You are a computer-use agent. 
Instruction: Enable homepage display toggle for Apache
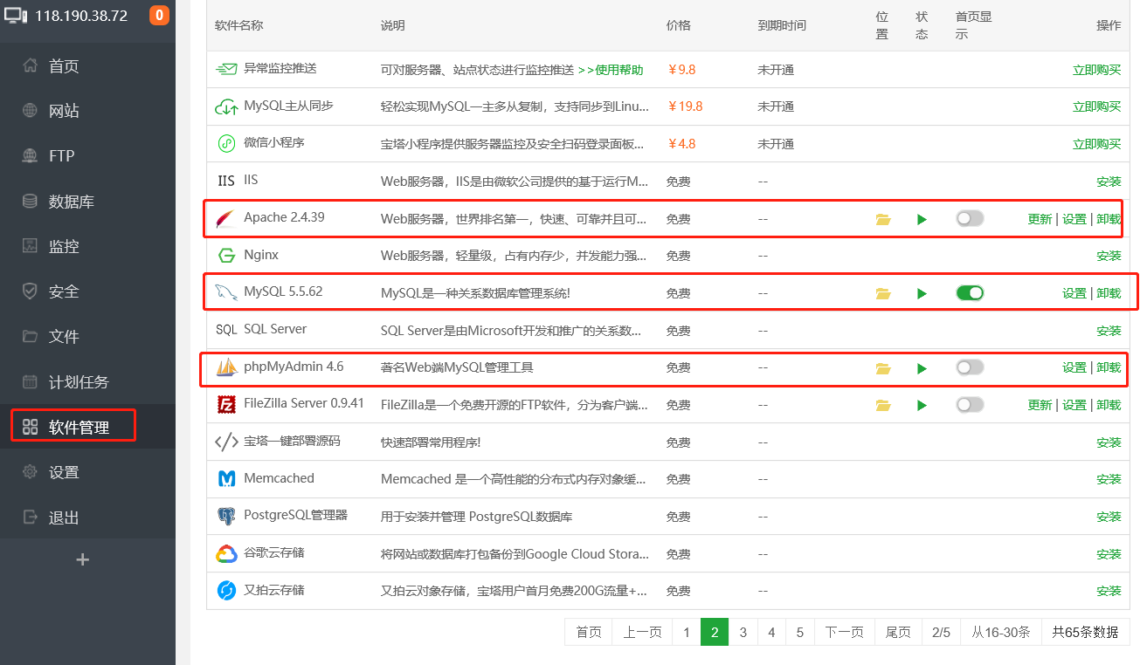click(970, 218)
